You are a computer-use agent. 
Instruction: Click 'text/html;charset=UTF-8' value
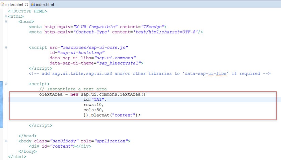(165, 32)
